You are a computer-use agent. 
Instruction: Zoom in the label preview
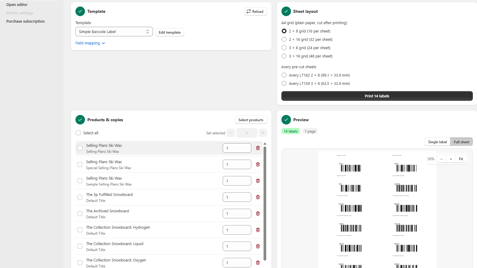pyautogui.click(x=451, y=159)
